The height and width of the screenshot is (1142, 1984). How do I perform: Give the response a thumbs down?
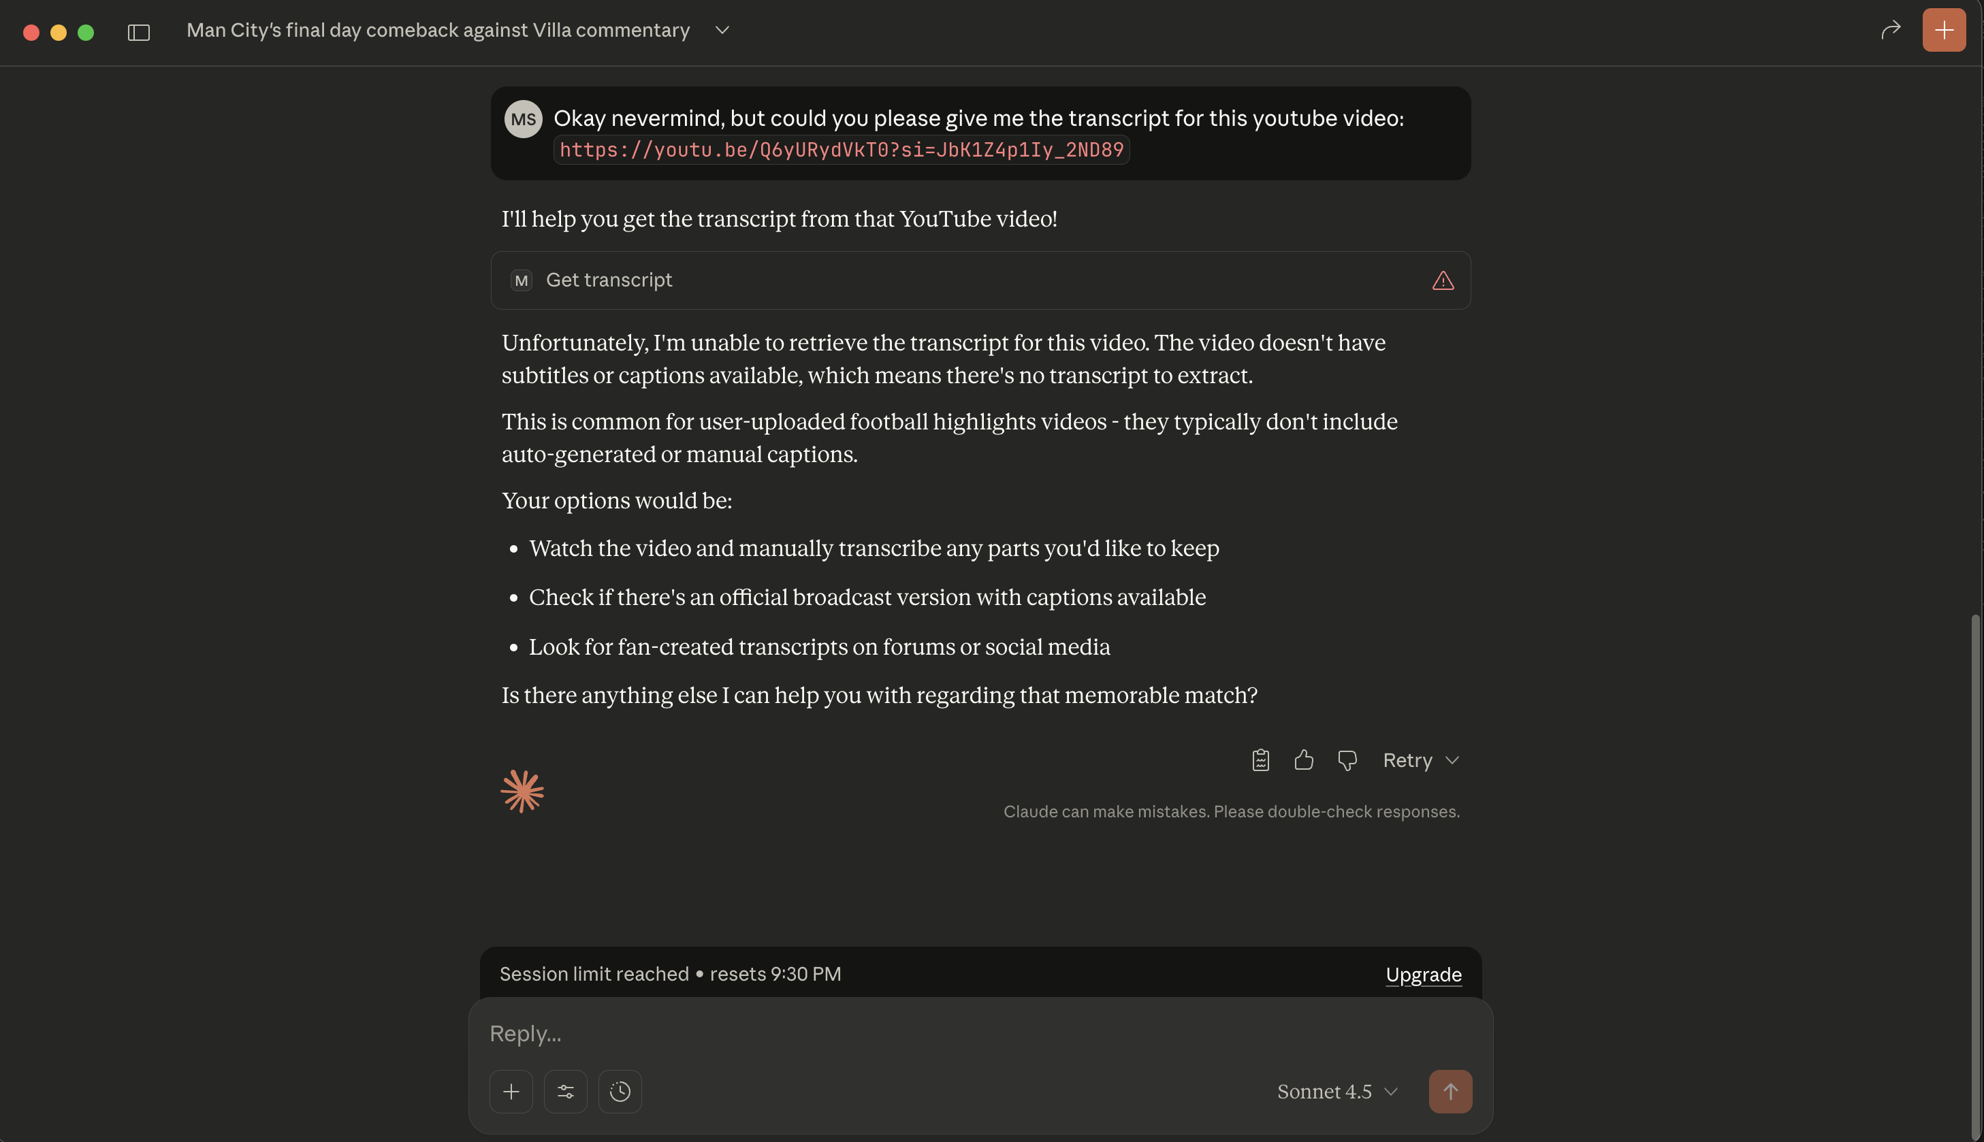pyautogui.click(x=1347, y=760)
